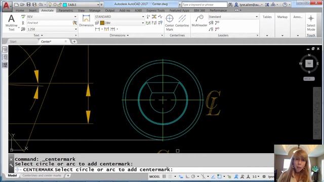The height and width of the screenshot is (182, 324).
Task: Toggle the grid display in status bar
Action: (164, 176)
